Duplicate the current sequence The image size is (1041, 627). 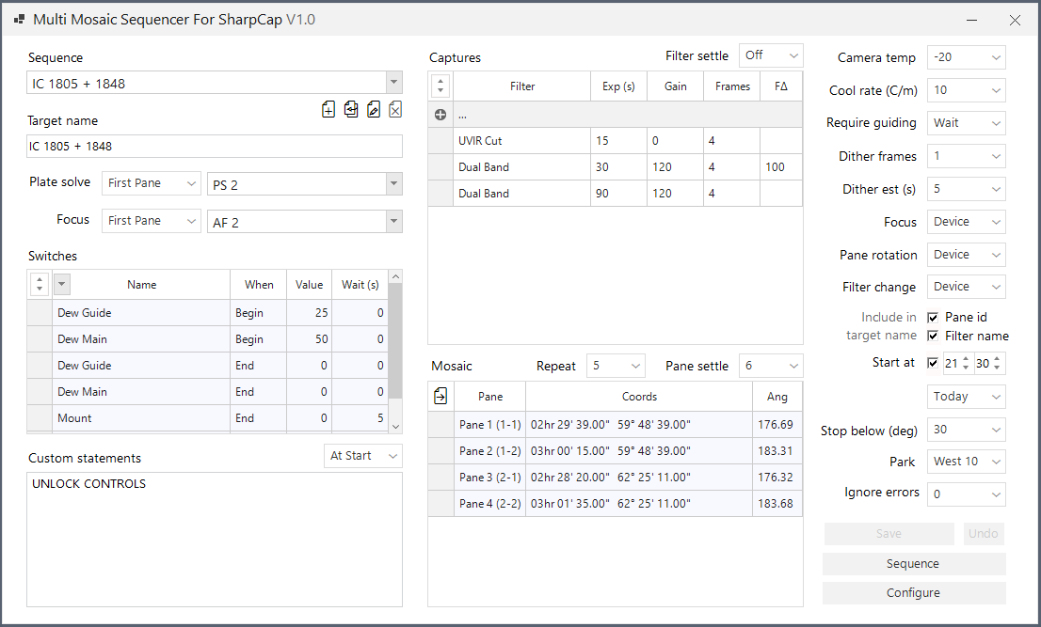(x=351, y=109)
